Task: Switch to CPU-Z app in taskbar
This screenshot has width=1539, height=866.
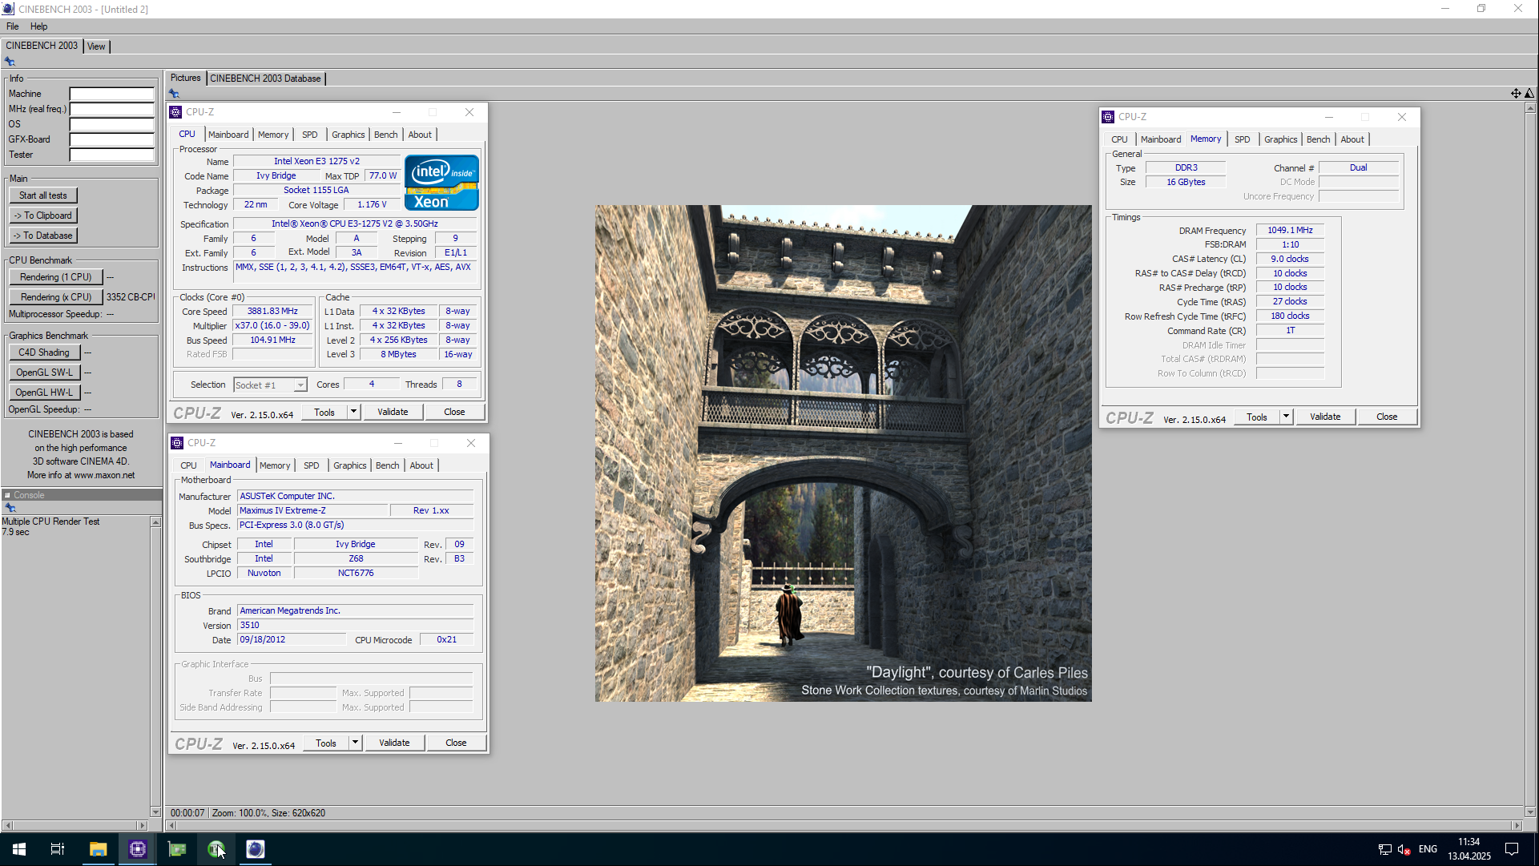Action: pyautogui.click(x=138, y=849)
